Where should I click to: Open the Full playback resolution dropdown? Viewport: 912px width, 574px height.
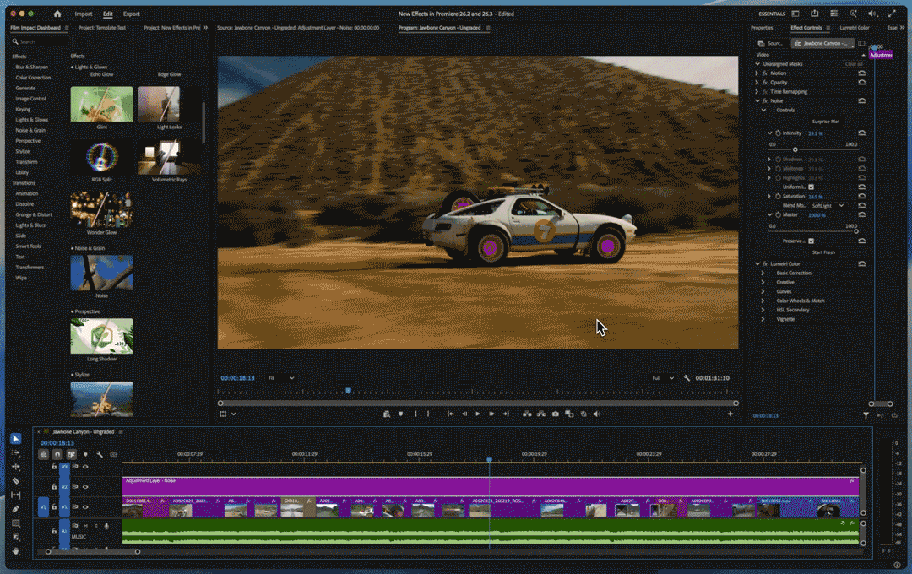[x=663, y=378]
